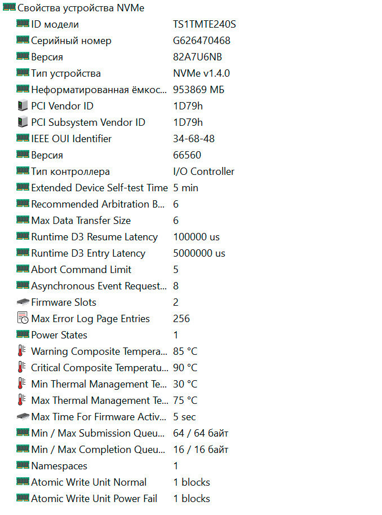The image size is (382, 515).
Task: Click the icon beside Тип устройства
Action: tap(23, 73)
